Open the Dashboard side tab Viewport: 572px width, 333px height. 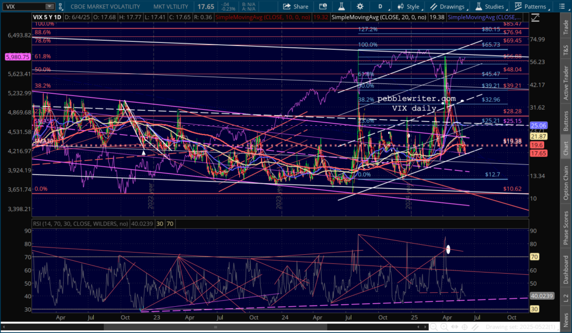coord(565,268)
